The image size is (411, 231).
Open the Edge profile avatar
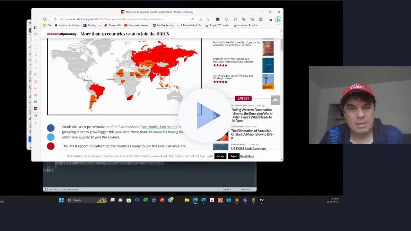click(260, 19)
